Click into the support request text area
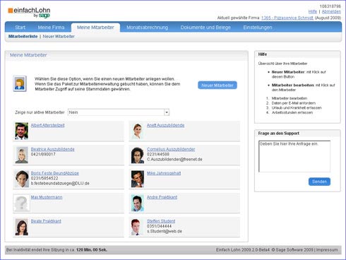Screen dimensions: 346x260 294,156
